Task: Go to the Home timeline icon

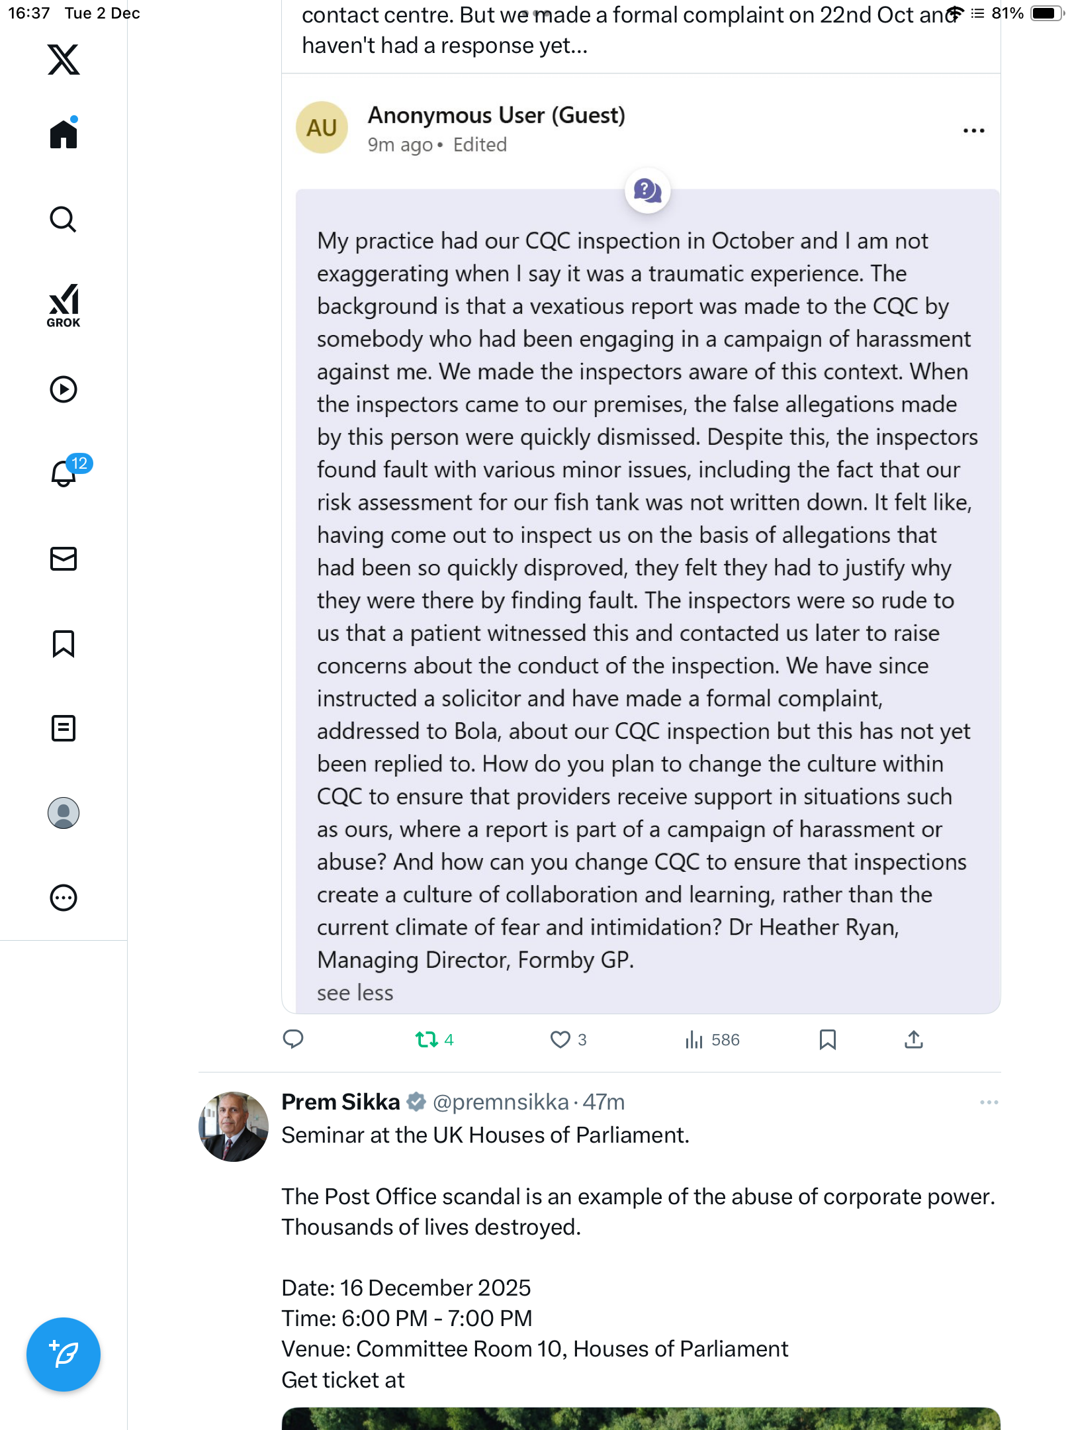Action: [64, 134]
